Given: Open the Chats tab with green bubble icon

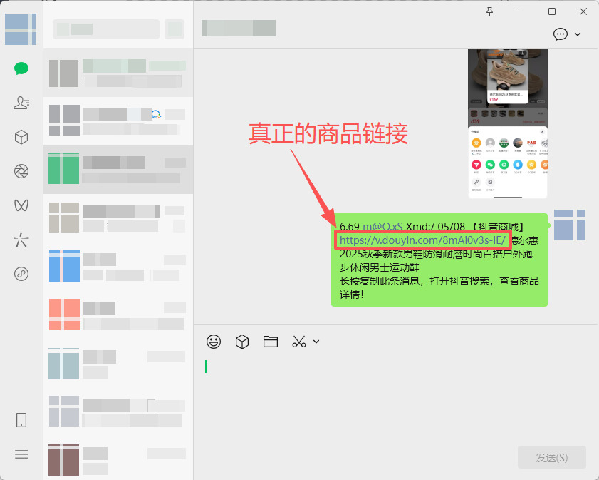Looking at the screenshot, I should tap(21, 68).
